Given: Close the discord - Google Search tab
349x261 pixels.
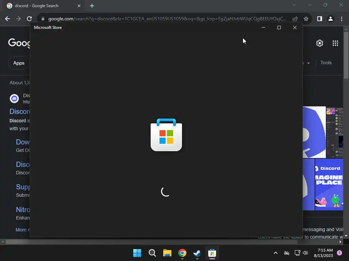Looking at the screenshot, I should pyautogui.click(x=79, y=6).
